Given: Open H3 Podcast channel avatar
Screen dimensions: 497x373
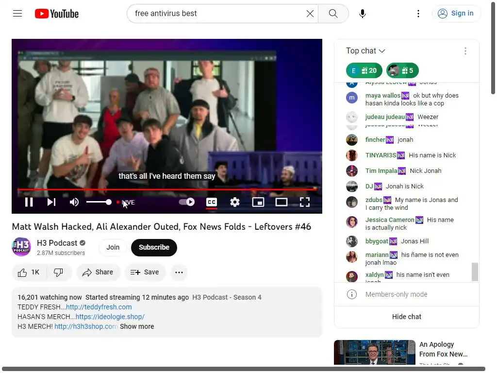Looking at the screenshot, I should click(x=21, y=247).
